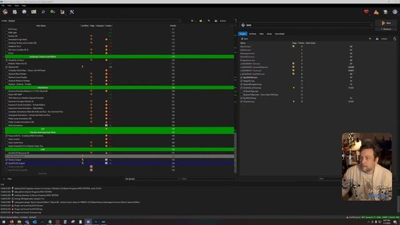Click the mod list vertical scrollbar
Viewport: 400px width, 225px height.
click(x=235, y=152)
